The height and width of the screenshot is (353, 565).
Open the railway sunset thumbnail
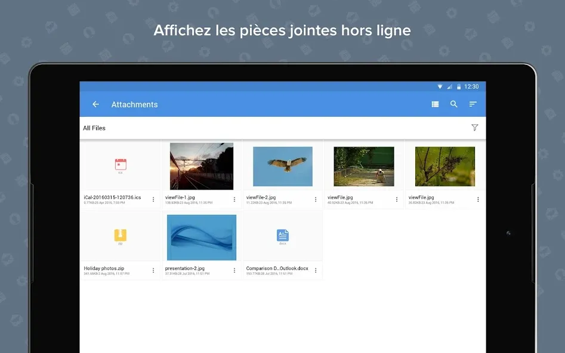tap(202, 166)
